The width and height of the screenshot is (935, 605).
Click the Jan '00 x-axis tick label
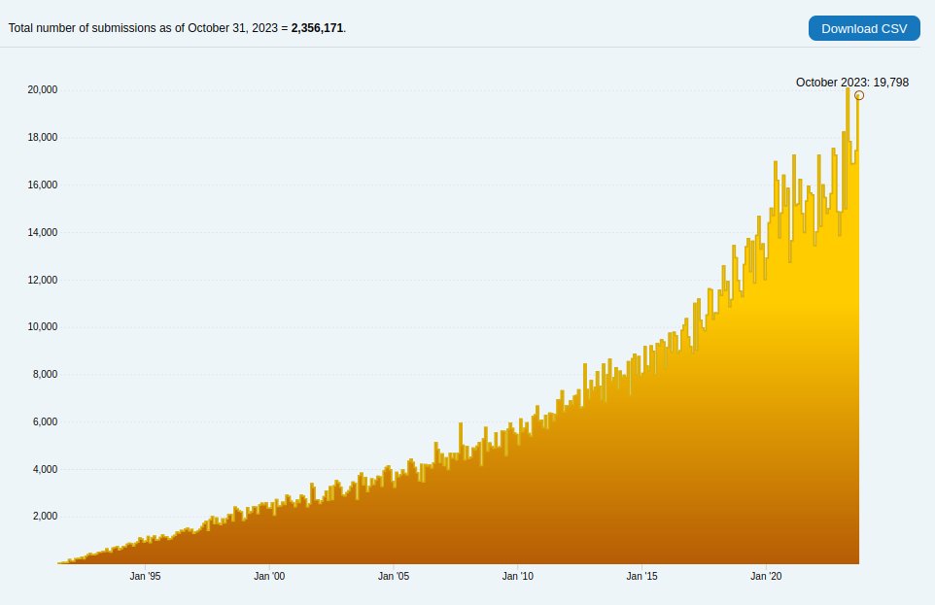pyautogui.click(x=269, y=576)
